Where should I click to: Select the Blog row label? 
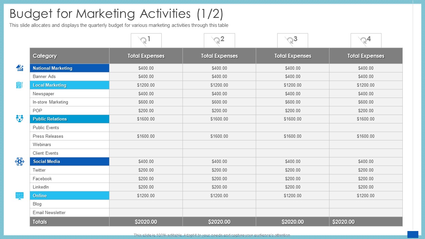[x=70, y=204]
